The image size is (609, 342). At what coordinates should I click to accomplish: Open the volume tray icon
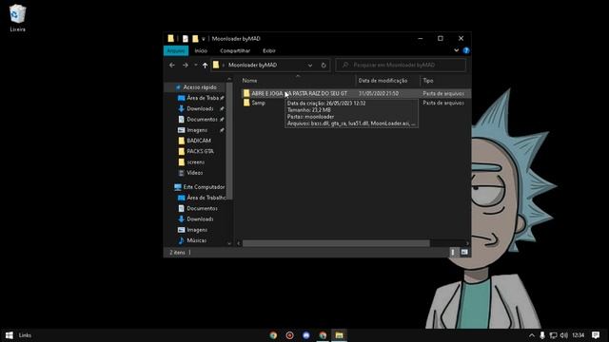coord(564,335)
